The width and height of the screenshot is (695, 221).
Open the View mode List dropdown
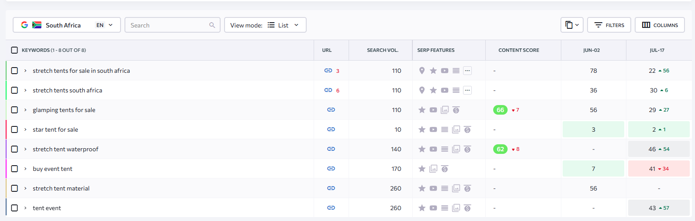[x=265, y=25]
